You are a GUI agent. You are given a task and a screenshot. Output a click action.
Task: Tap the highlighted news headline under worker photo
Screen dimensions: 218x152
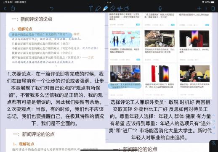[125, 86]
